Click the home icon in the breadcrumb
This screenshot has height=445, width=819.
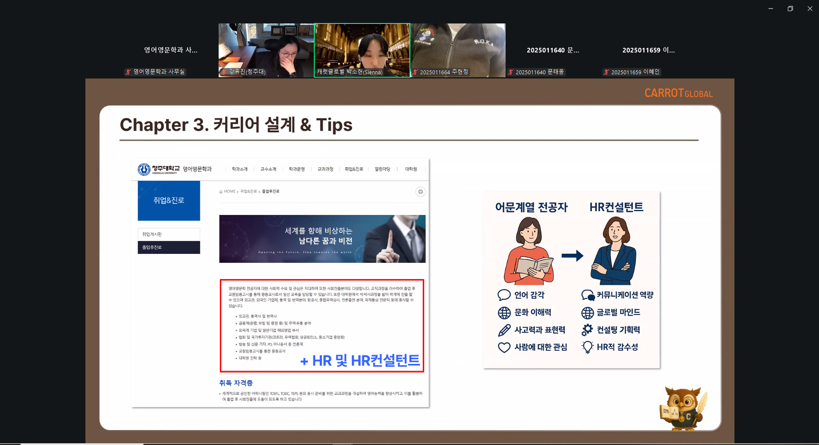(x=221, y=192)
